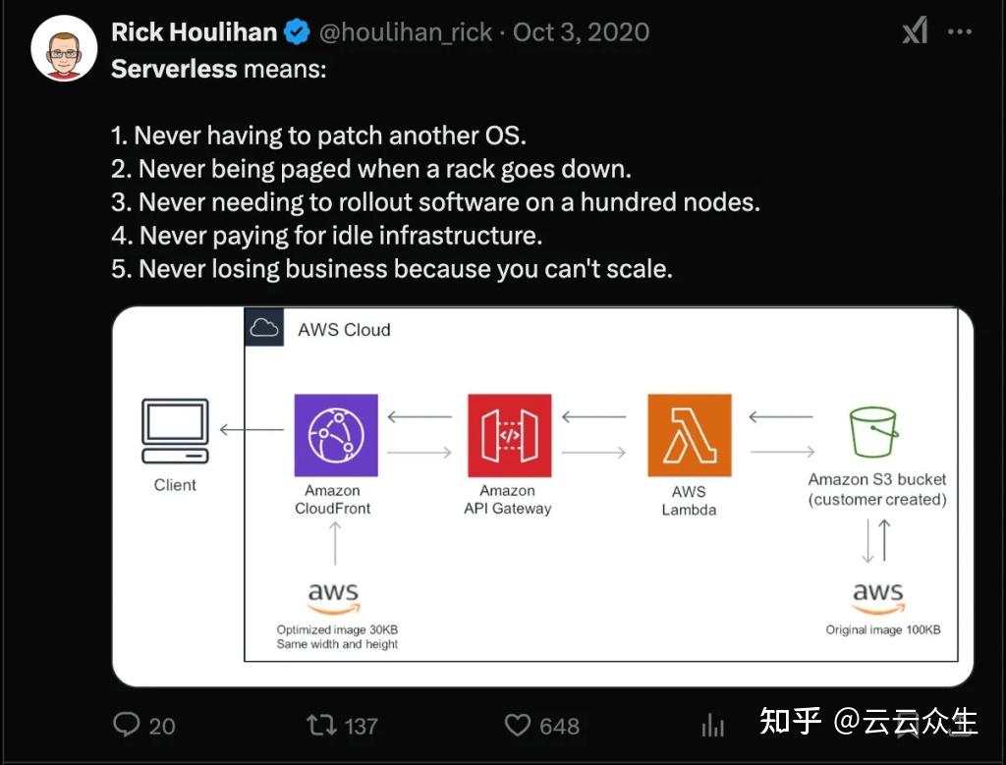Open Rick Houlihan's profile via his name

(x=196, y=30)
